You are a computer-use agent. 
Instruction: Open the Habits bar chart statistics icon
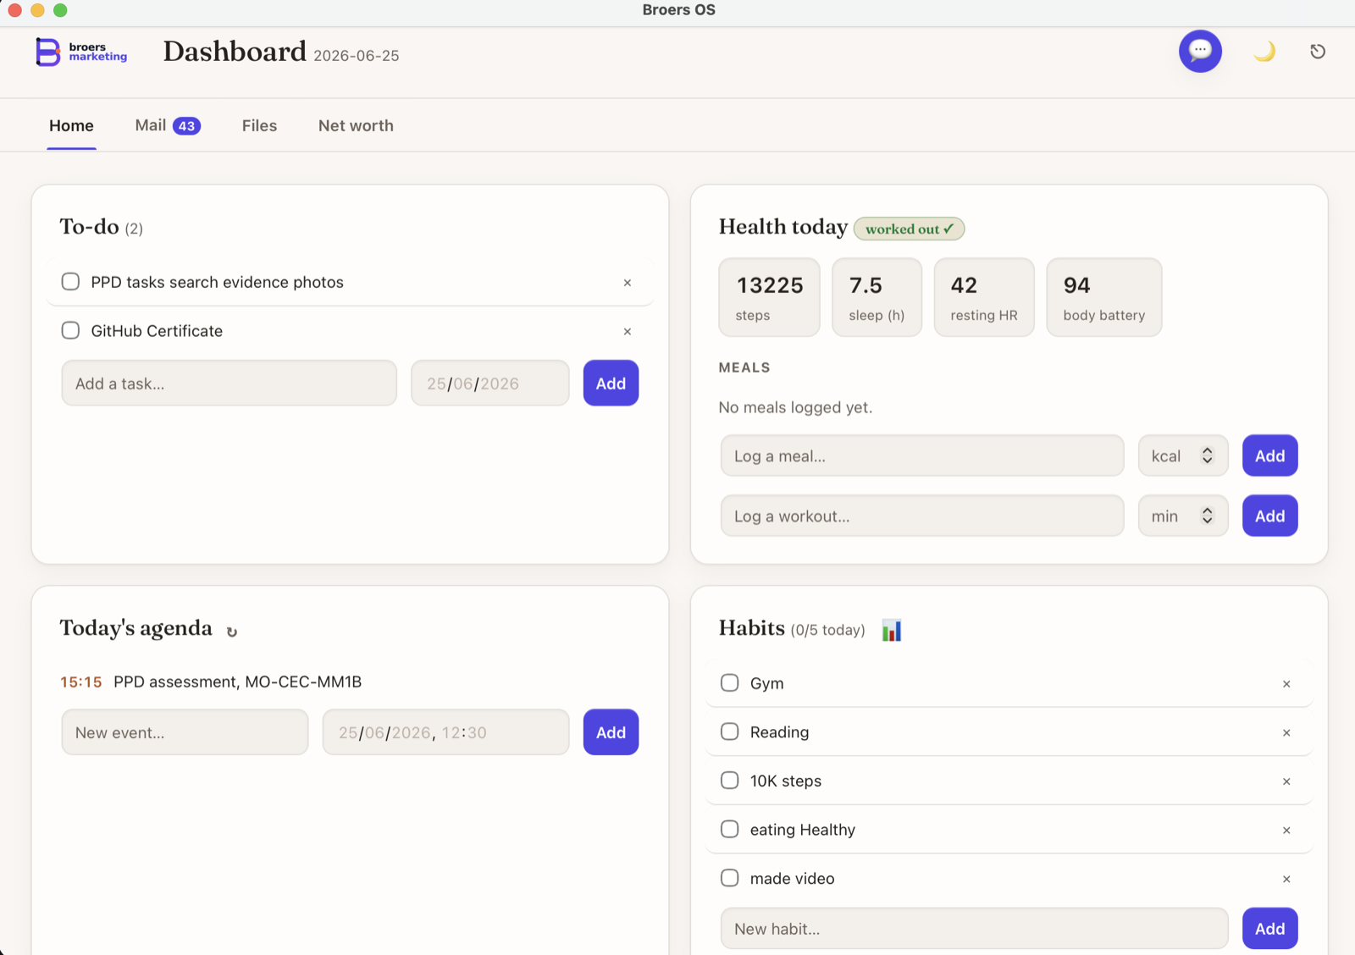892,630
